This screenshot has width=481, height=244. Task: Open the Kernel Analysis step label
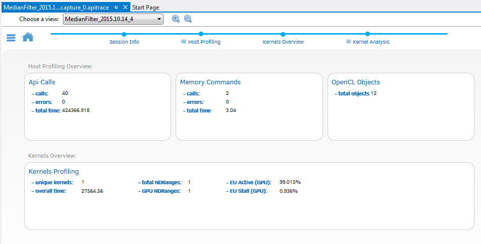tap(371, 42)
